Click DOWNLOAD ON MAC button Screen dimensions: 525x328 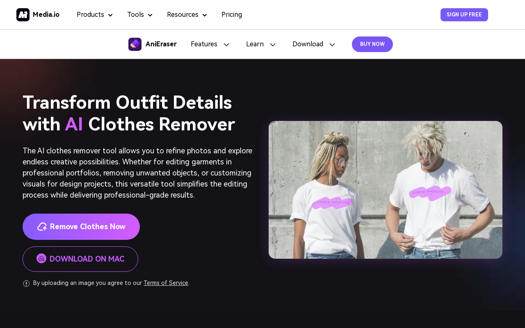80,259
